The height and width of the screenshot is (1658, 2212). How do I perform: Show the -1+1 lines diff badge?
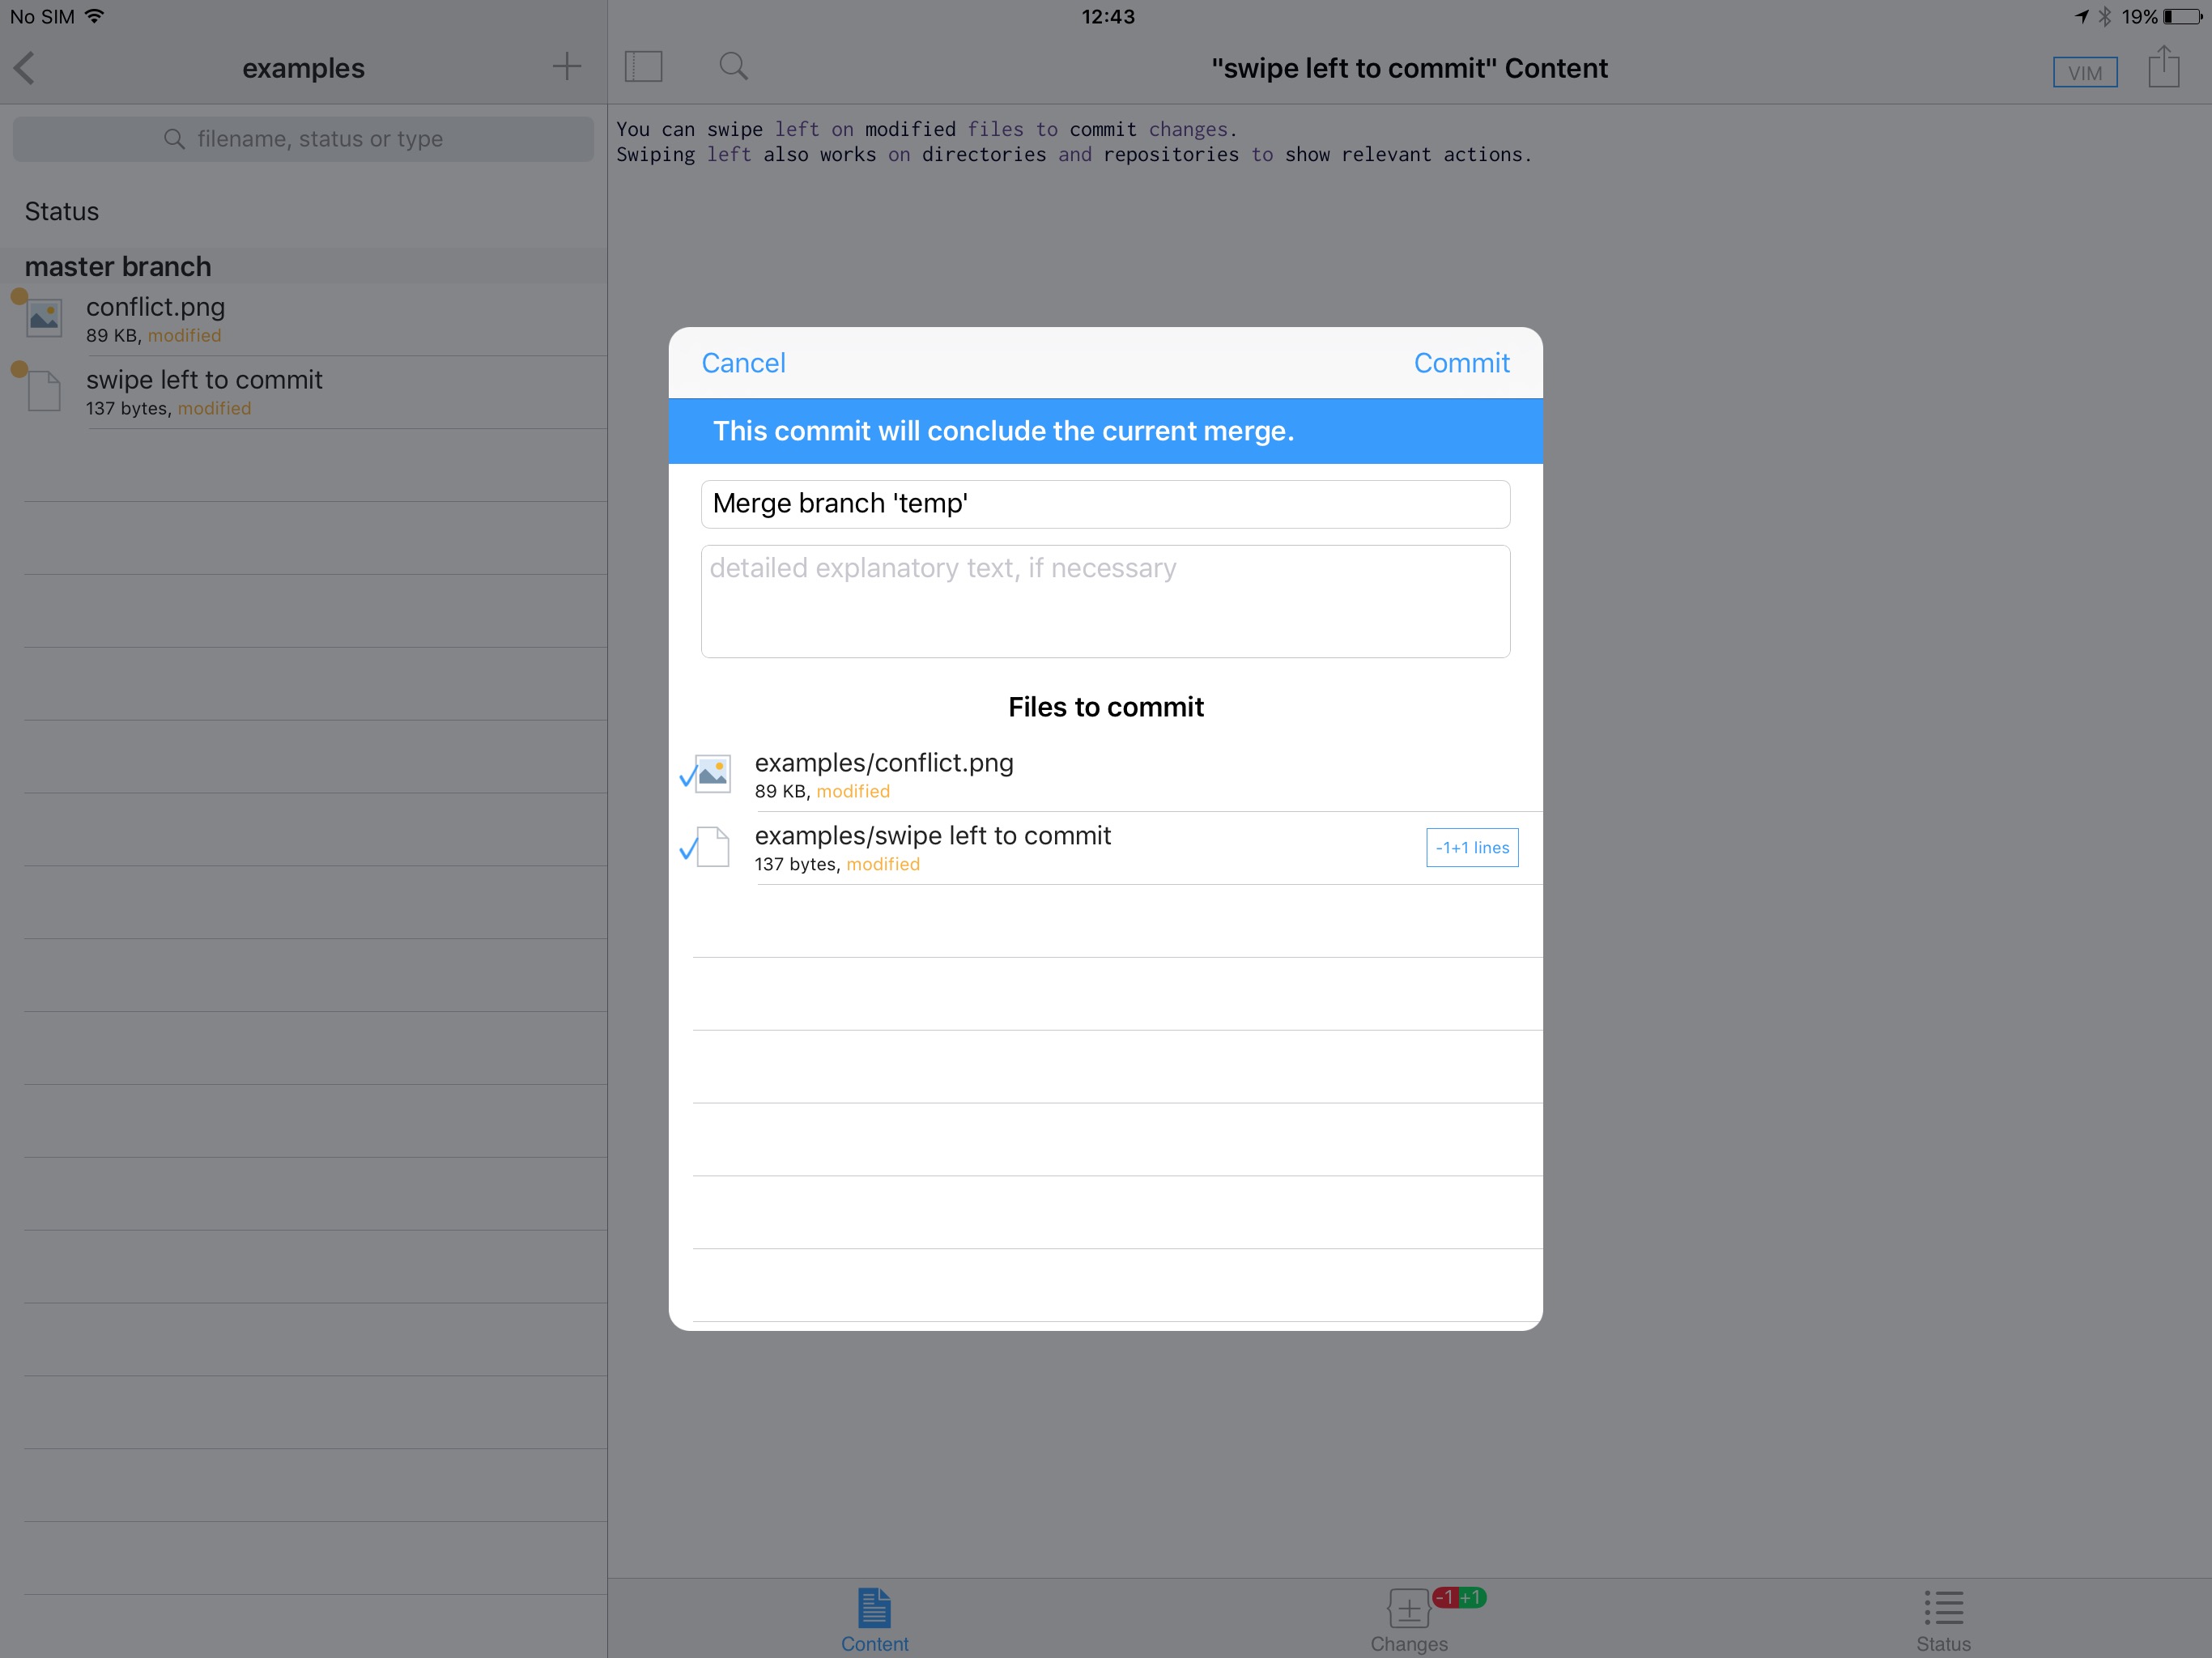tap(1472, 848)
